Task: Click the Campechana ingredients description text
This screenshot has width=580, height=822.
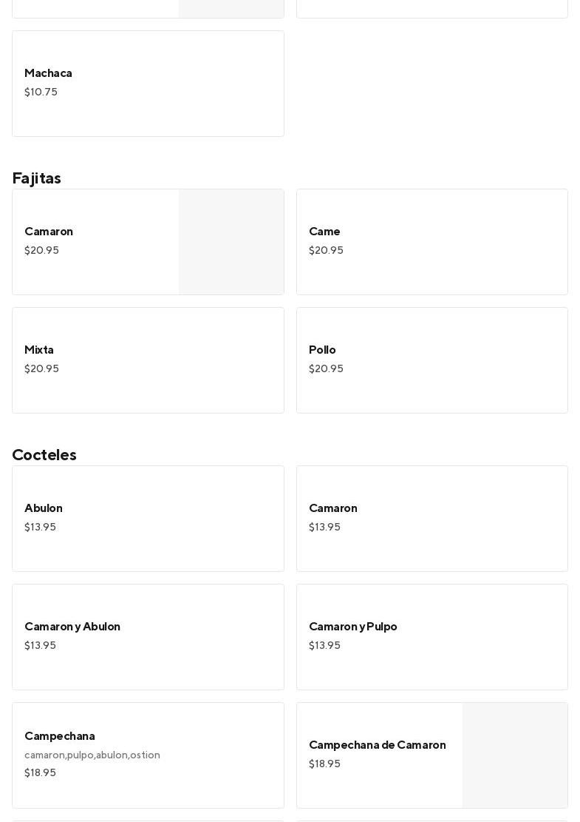Action: tap(92, 755)
